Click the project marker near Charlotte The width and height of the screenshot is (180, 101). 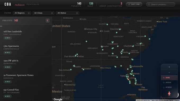click(x=133, y=46)
